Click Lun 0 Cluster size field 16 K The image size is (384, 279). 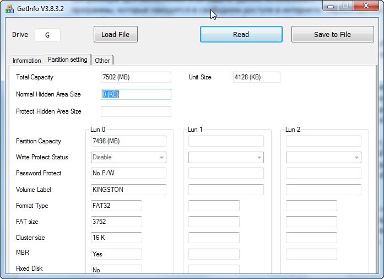tap(116, 238)
